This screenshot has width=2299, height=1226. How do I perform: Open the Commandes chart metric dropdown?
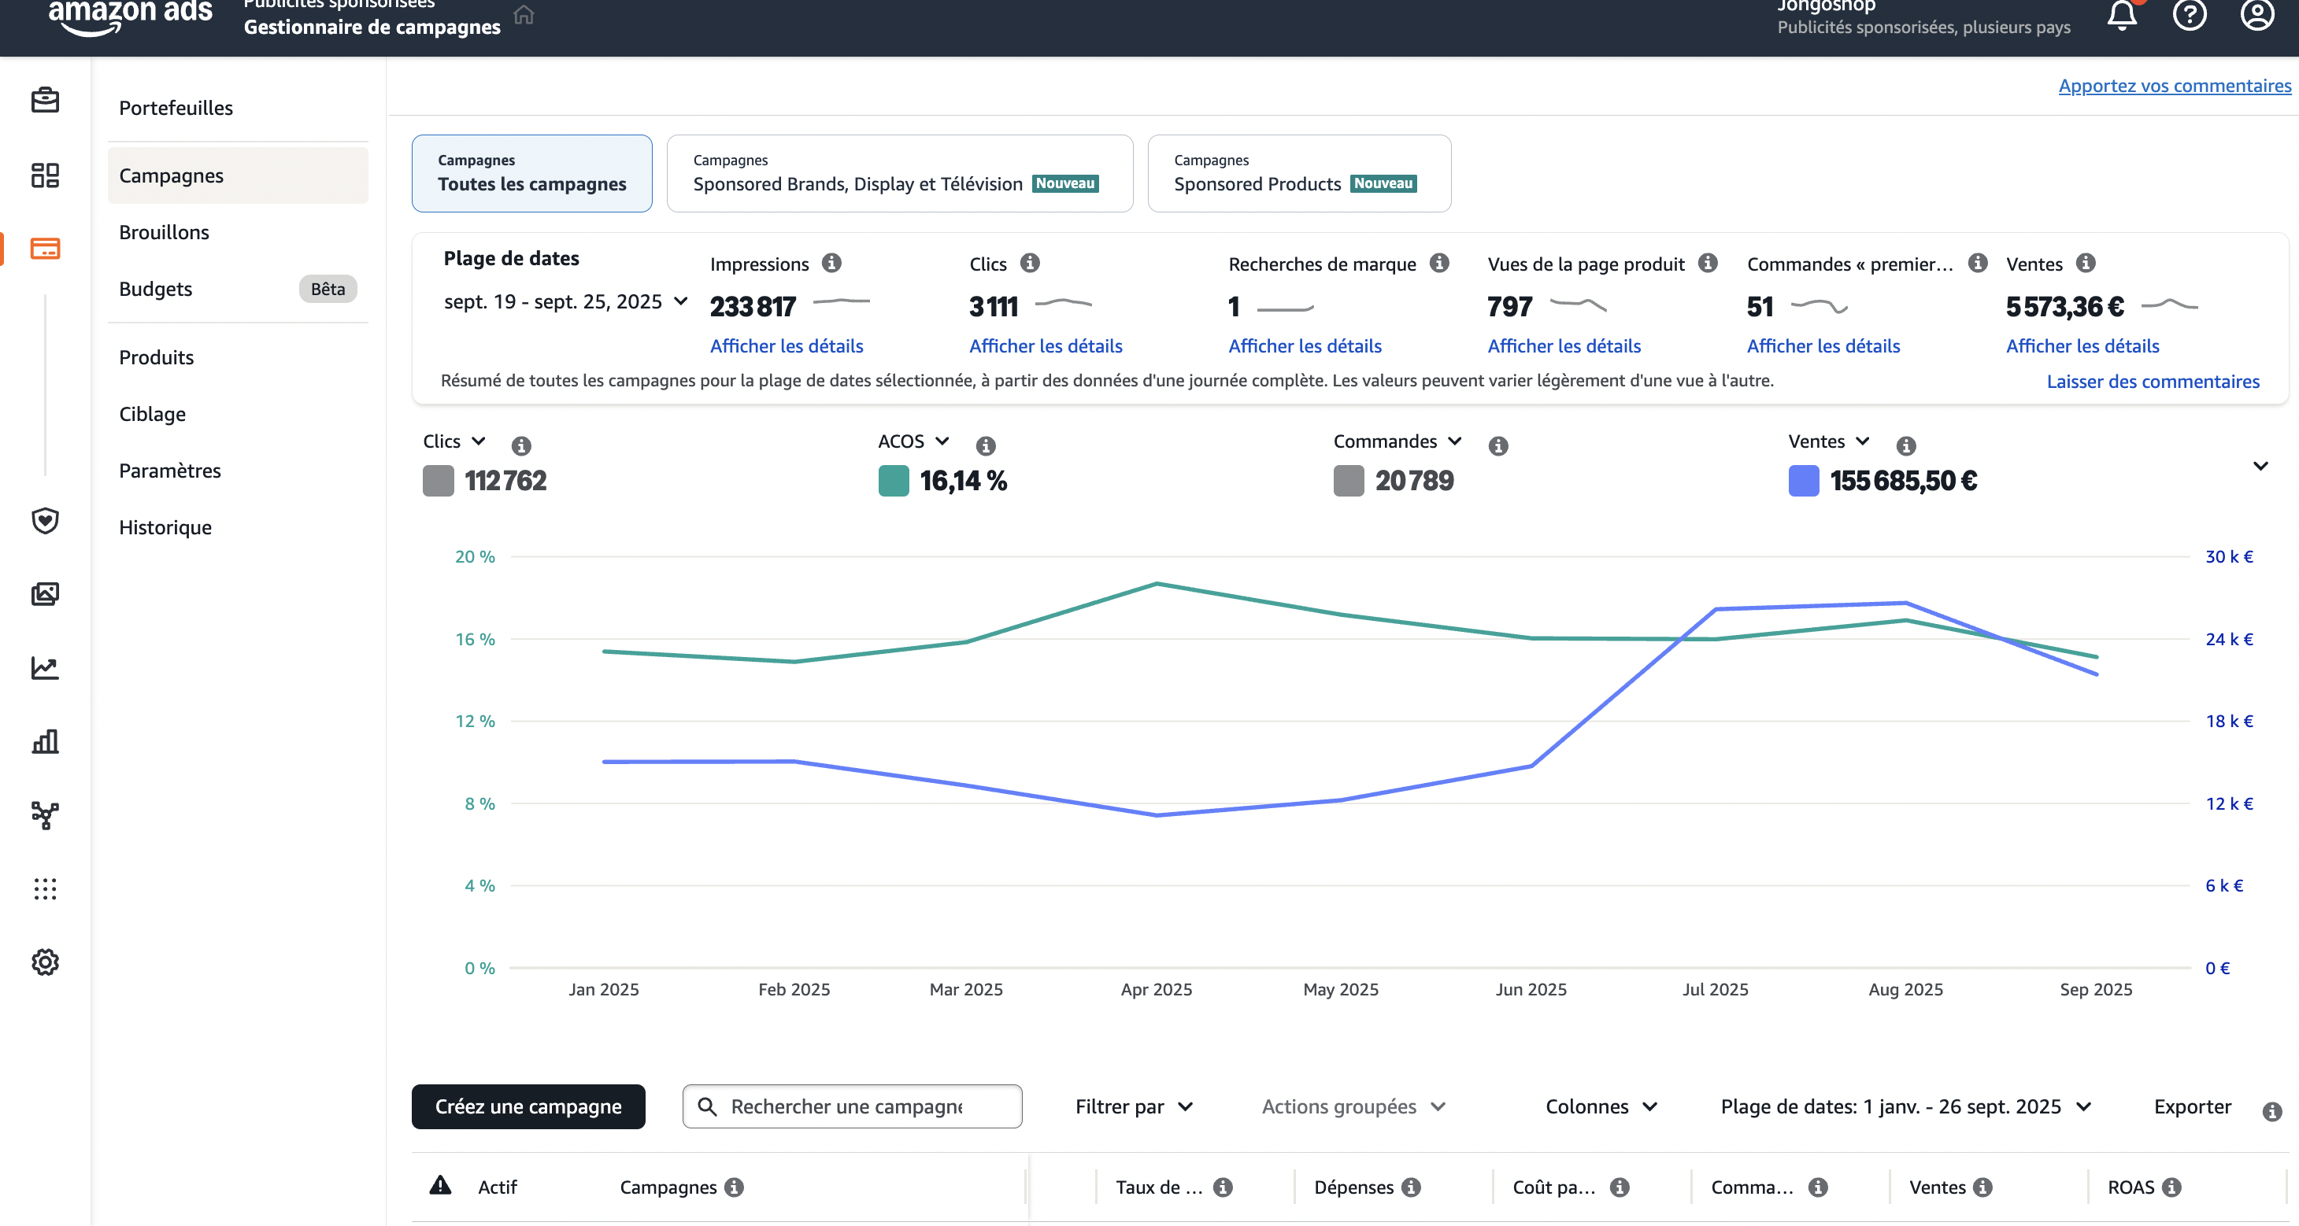pos(1398,441)
